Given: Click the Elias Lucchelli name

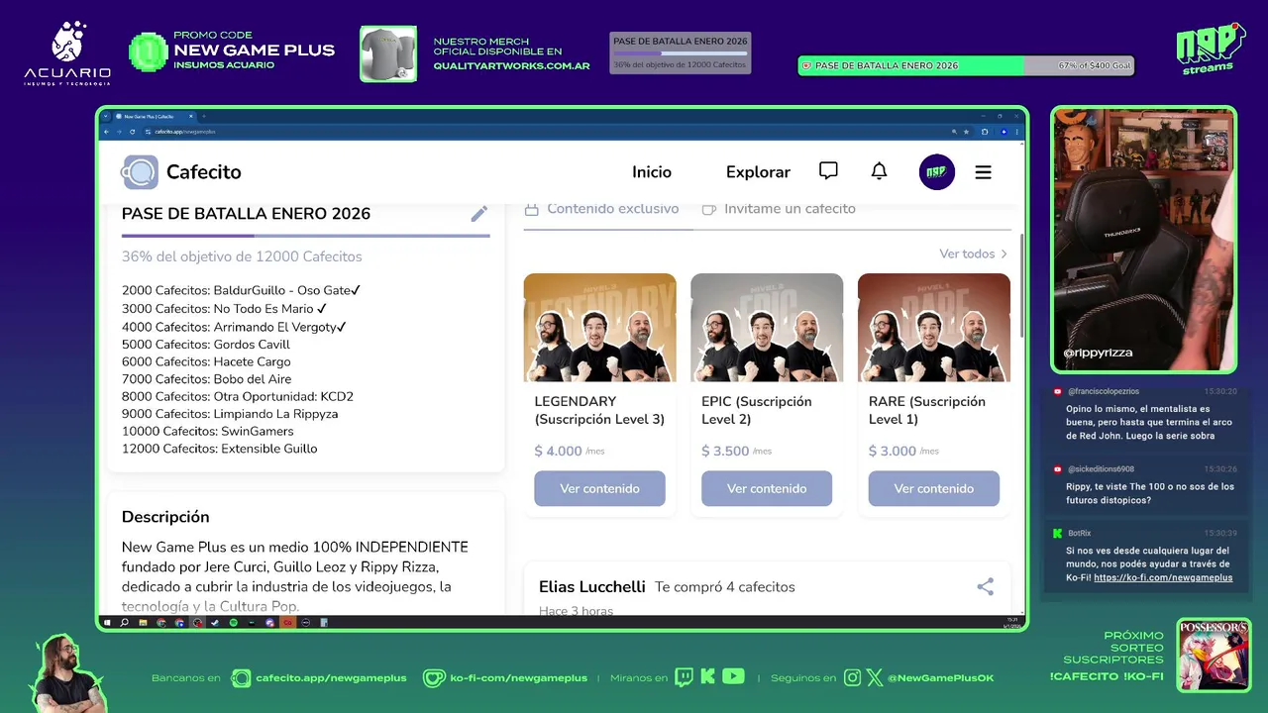Looking at the screenshot, I should pyautogui.click(x=592, y=586).
